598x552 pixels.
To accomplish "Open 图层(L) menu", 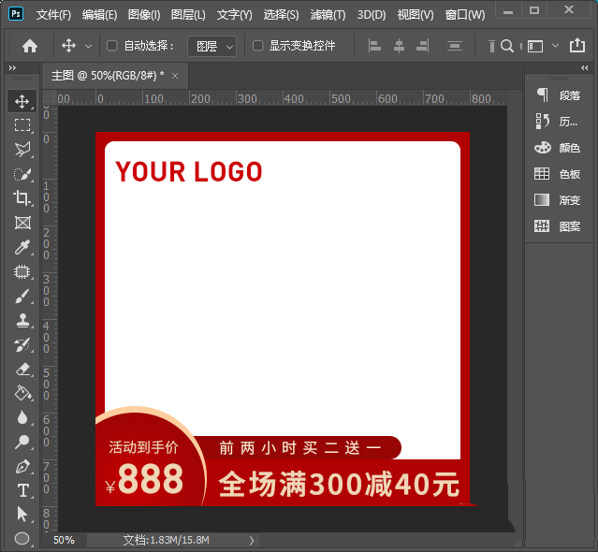I will pos(188,14).
